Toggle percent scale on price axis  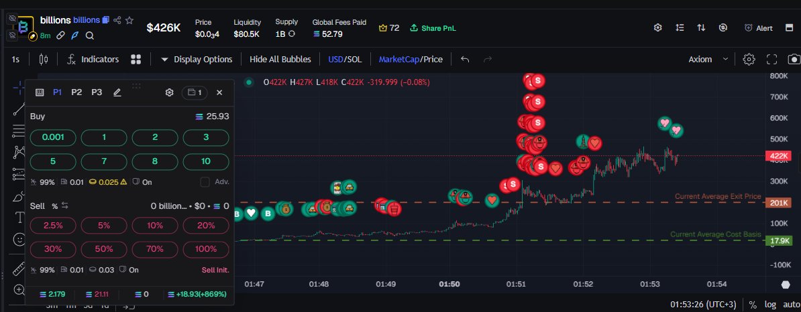coord(753,305)
